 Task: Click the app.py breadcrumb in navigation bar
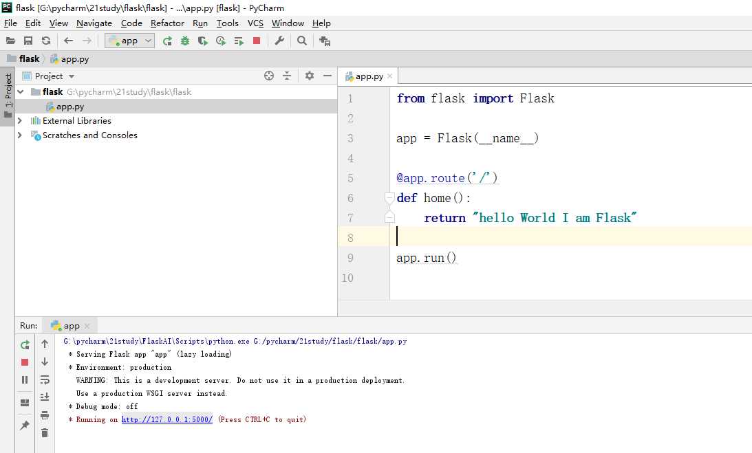pyautogui.click(x=69, y=59)
